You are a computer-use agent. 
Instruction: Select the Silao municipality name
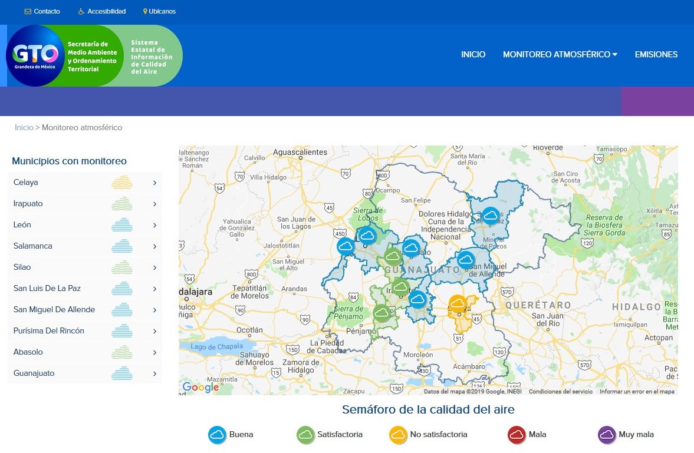[x=22, y=267]
